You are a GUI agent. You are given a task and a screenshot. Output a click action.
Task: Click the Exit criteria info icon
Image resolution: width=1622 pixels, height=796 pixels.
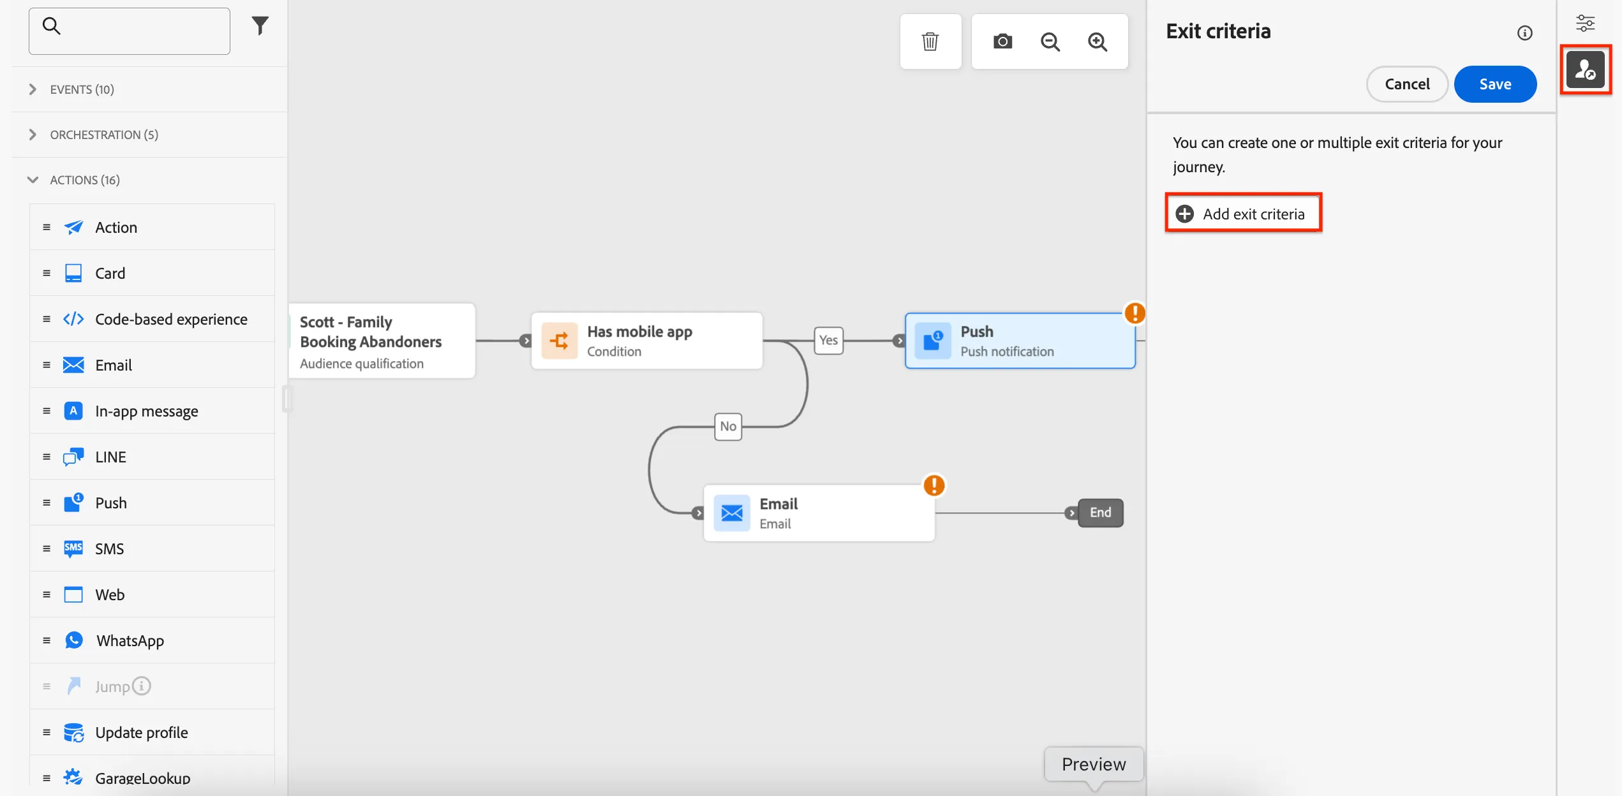(1524, 33)
